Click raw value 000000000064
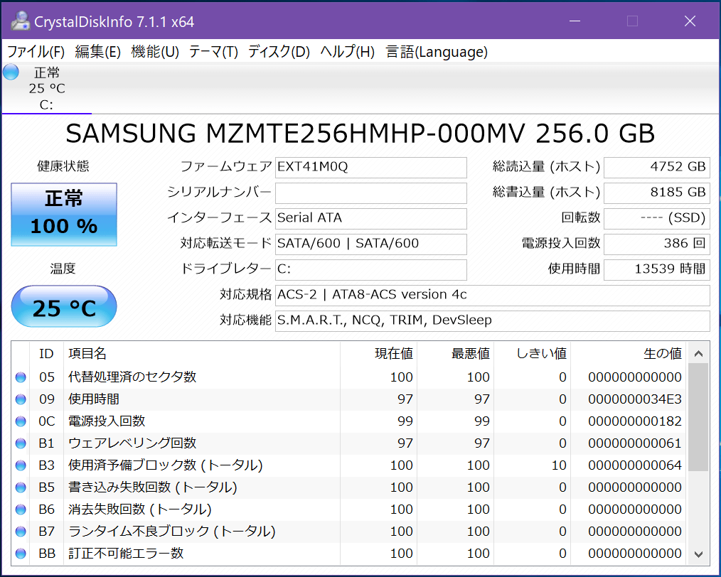The height and width of the screenshot is (577, 721). 634,465
